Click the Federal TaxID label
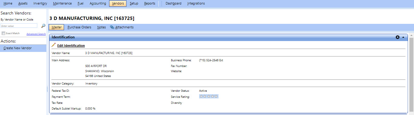 pos(61,91)
